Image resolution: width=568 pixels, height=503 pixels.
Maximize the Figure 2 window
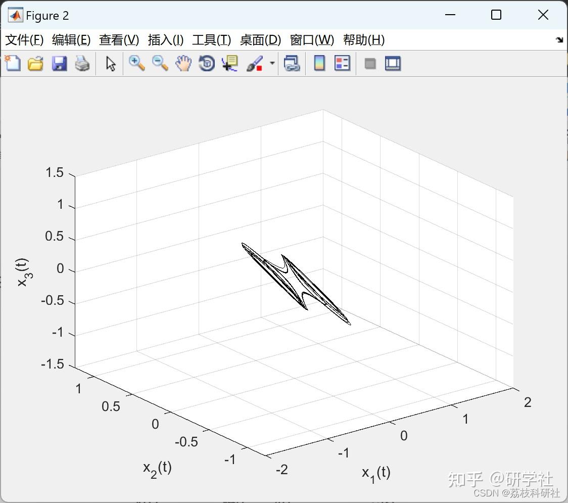click(x=496, y=15)
